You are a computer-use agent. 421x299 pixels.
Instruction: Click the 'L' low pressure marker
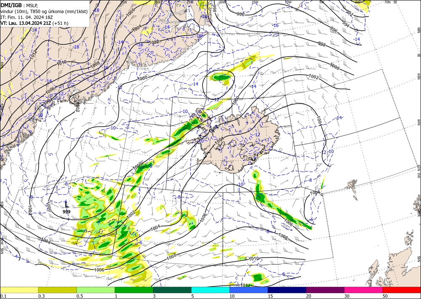pos(67,206)
